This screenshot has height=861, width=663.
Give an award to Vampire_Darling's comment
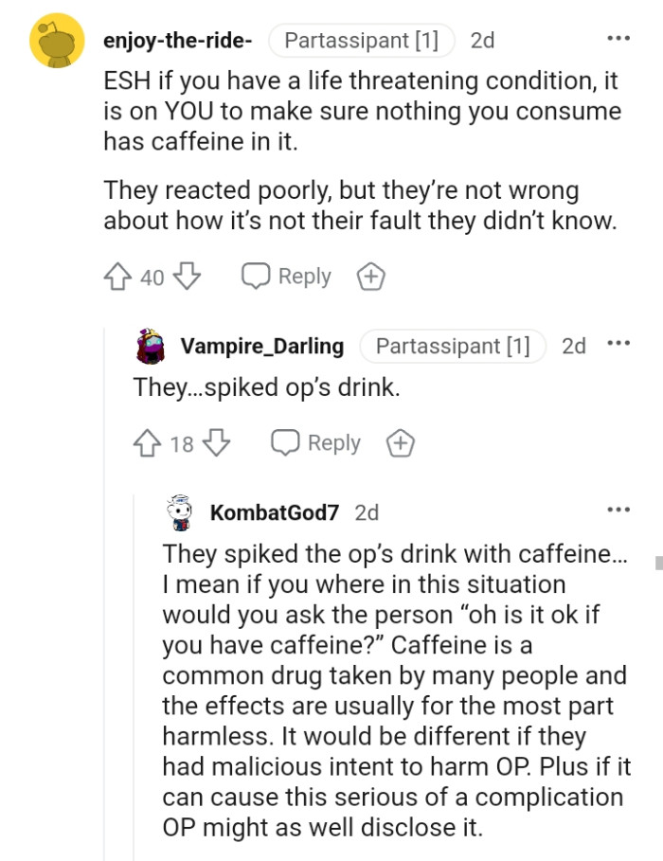(401, 442)
